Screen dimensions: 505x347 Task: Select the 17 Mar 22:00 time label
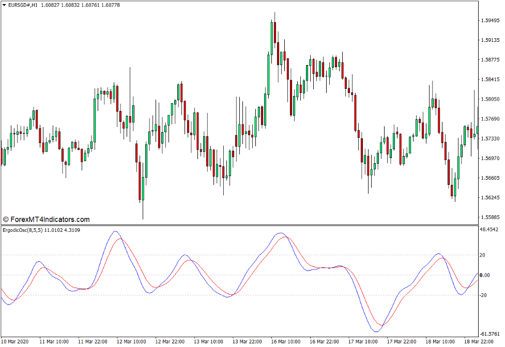(x=401, y=342)
